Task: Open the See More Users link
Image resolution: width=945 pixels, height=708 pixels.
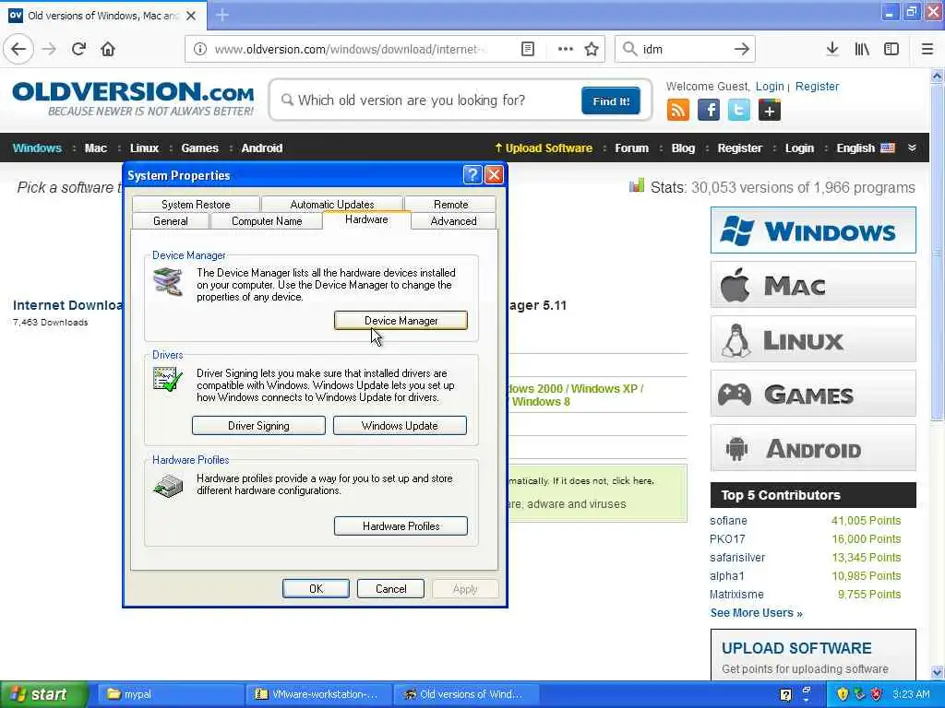Action: click(x=756, y=613)
